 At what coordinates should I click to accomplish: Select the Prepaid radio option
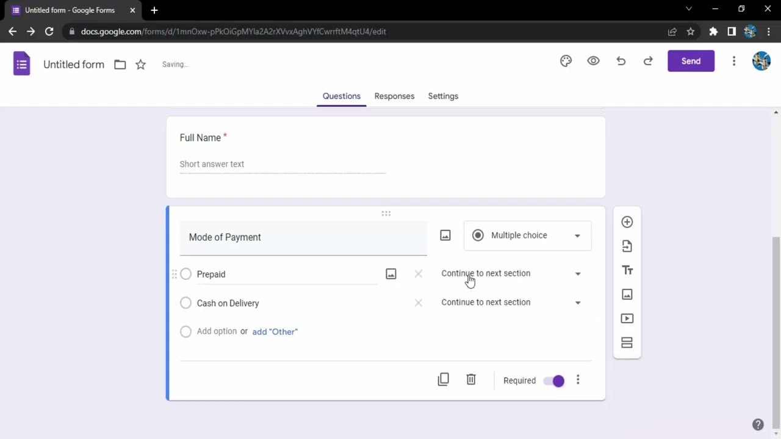[x=186, y=274]
